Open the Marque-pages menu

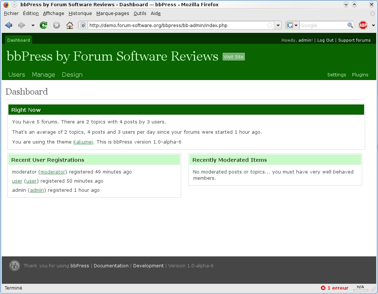coord(112,14)
